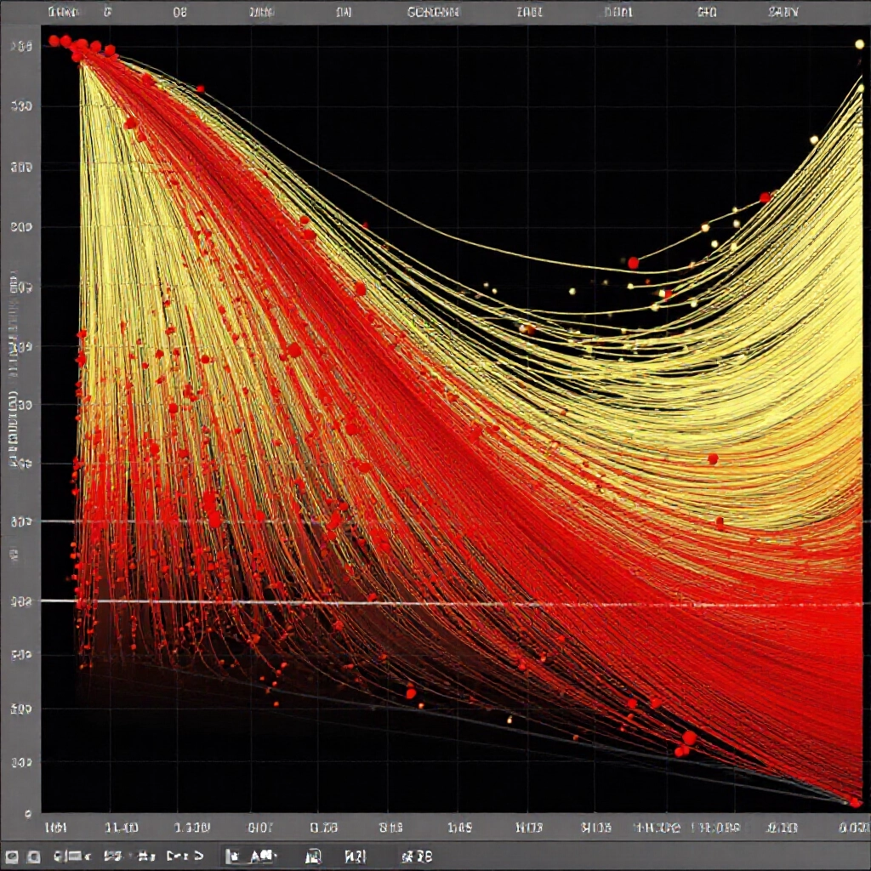Click the rectangle control after the two squares
Image resolution: width=871 pixels, height=871 pixels.
coord(73,857)
